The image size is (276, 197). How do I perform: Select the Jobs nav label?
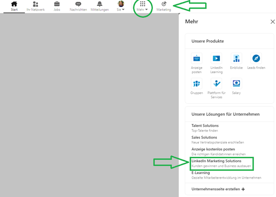pyautogui.click(x=57, y=10)
